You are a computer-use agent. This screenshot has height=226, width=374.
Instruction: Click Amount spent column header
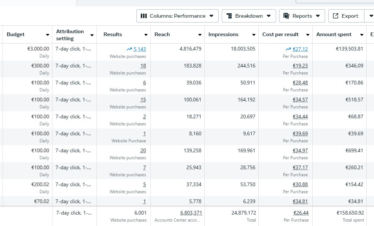334,34
